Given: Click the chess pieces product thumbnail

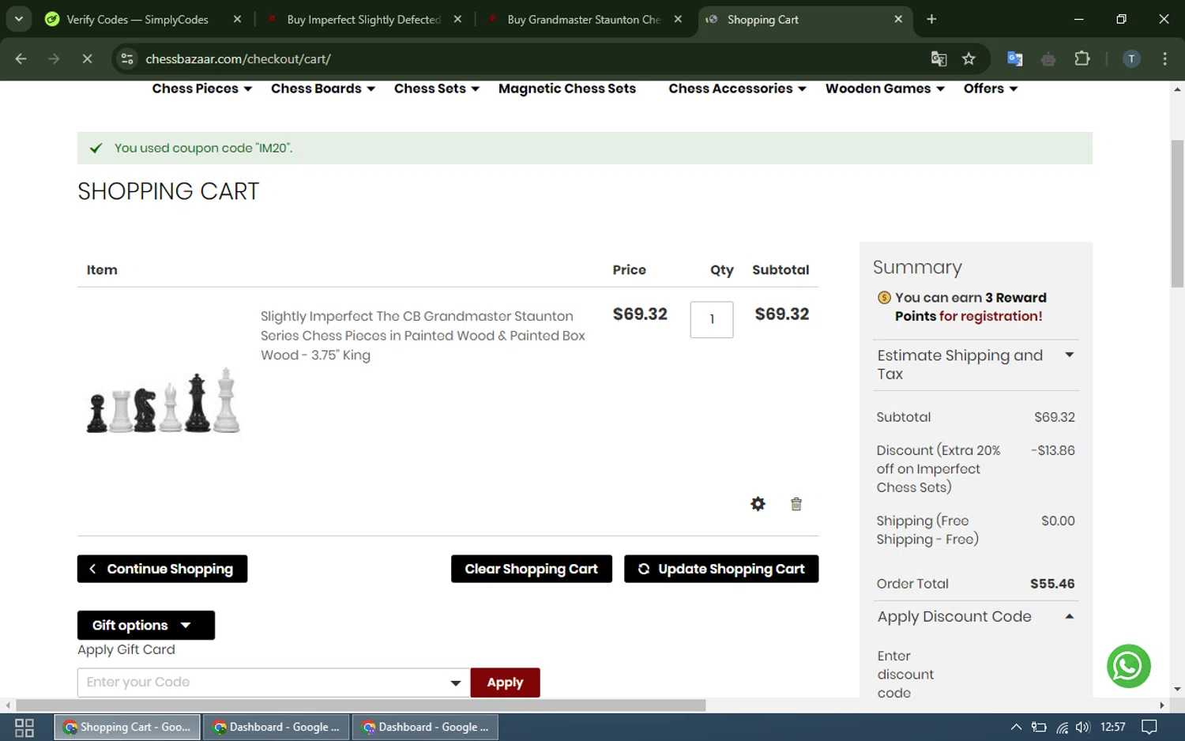Looking at the screenshot, I should coord(163,401).
